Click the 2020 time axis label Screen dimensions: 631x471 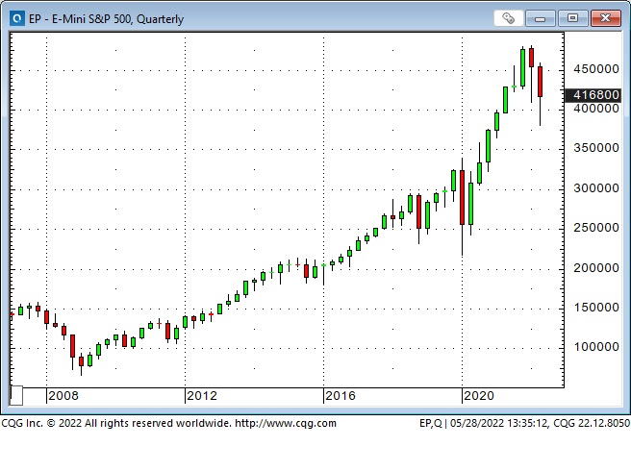click(478, 396)
